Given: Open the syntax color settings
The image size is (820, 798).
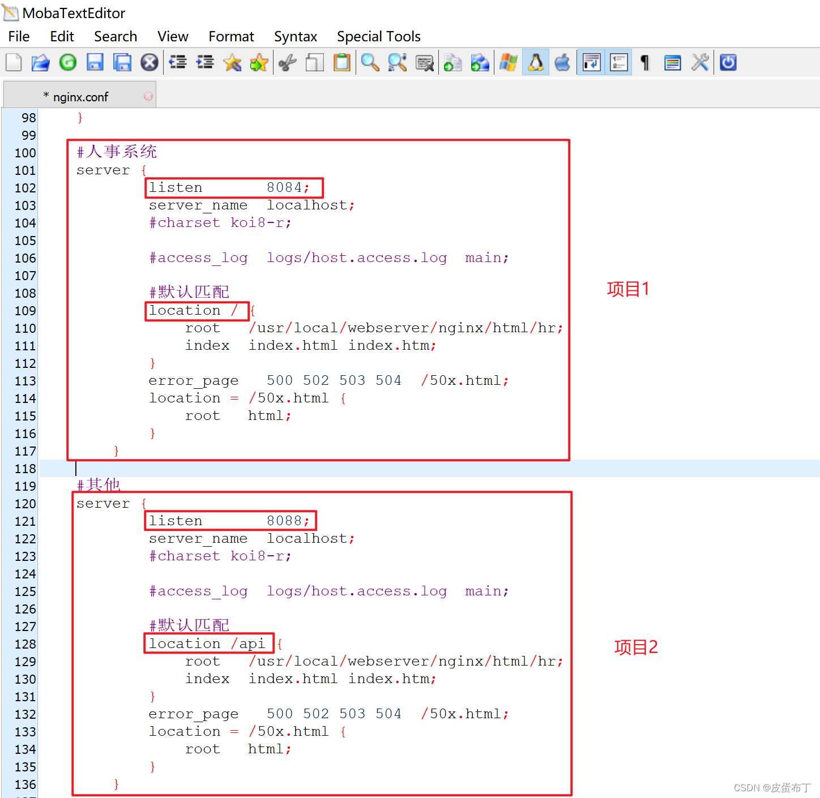Looking at the screenshot, I should [672, 62].
